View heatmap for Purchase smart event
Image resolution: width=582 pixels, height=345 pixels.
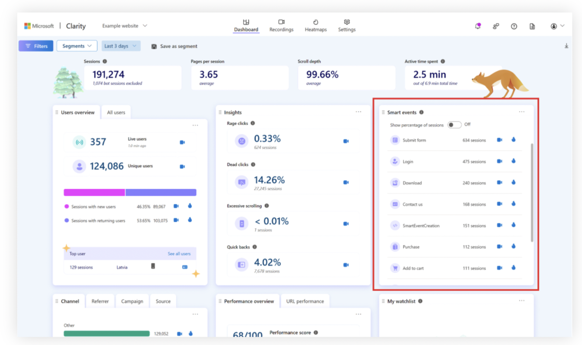coord(513,247)
